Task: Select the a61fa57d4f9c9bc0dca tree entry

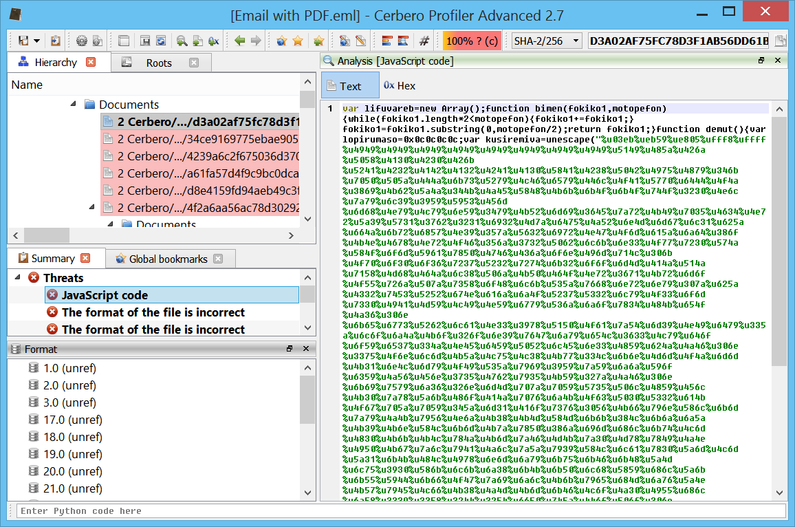Action: click(x=201, y=173)
